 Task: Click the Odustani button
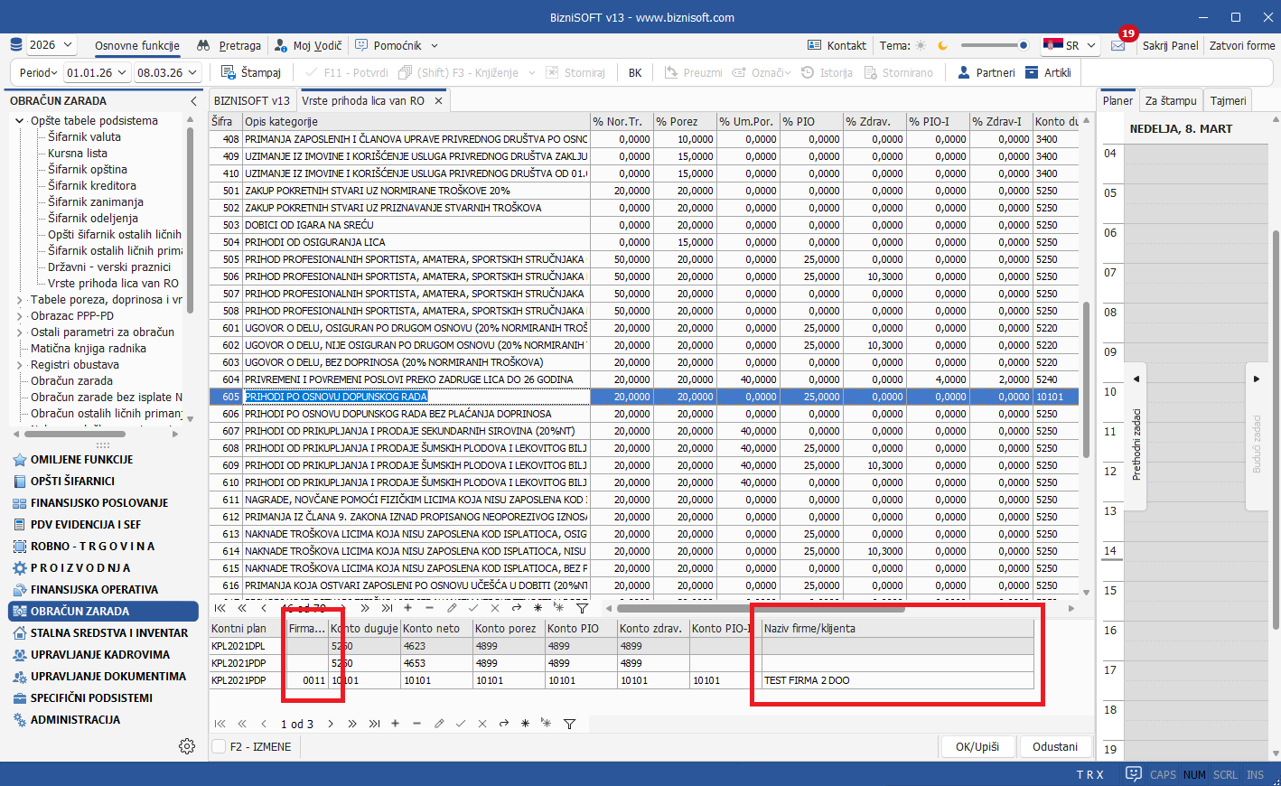[x=1054, y=747]
